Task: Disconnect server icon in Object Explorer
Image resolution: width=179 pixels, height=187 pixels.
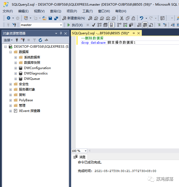Action: click(23, 40)
